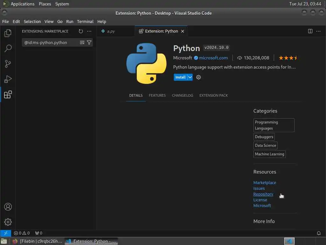Select the Extensions view icon
Image resolution: width=326 pixels, height=245 pixels.
[8, 94]
